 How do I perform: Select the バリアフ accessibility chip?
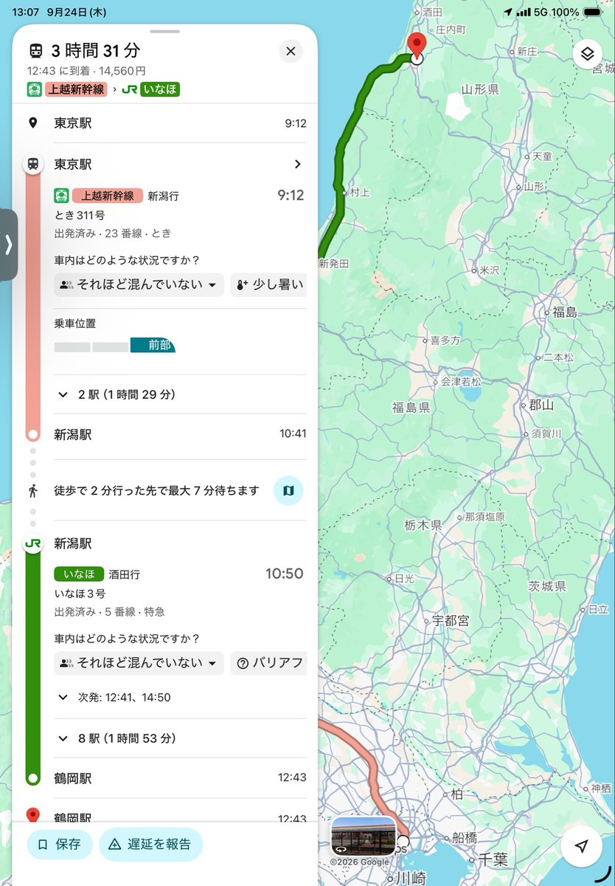coord(268,662)
